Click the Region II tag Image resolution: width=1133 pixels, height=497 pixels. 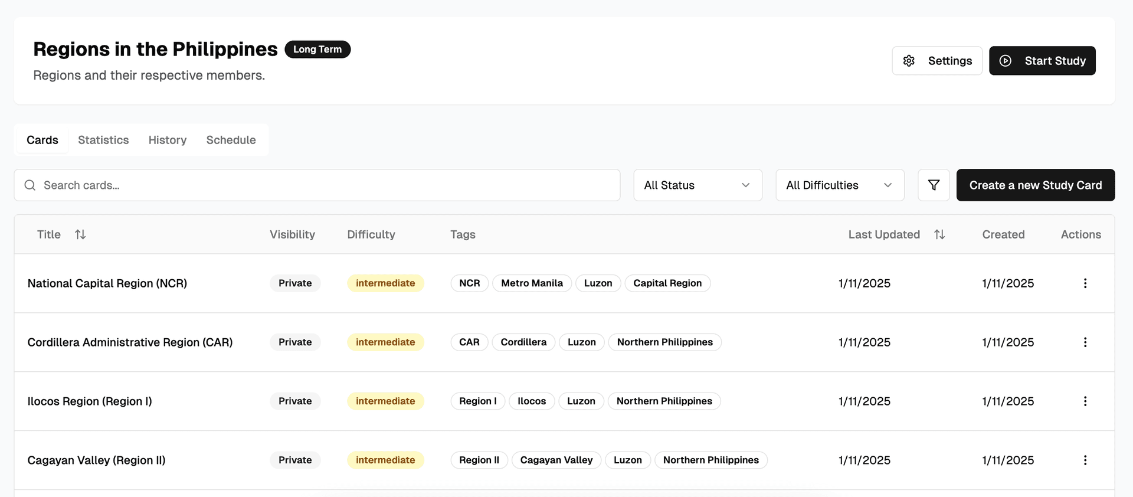479,460
